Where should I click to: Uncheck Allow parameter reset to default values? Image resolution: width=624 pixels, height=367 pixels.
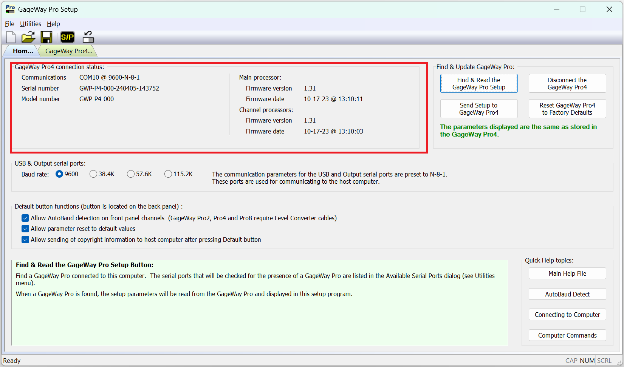tap(25, 229)
